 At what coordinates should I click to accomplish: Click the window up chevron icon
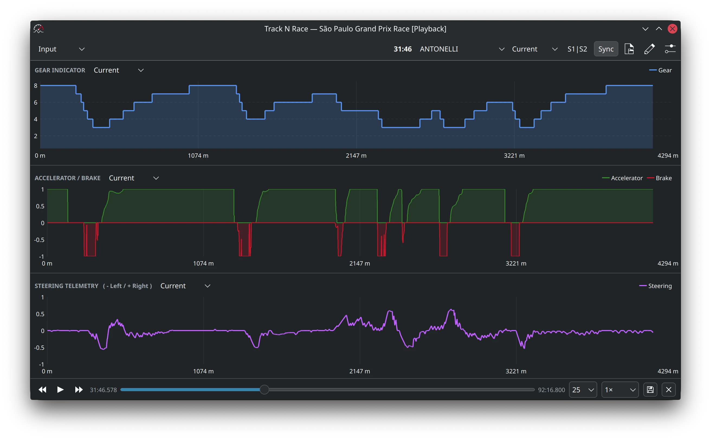(x=659, y=29)
